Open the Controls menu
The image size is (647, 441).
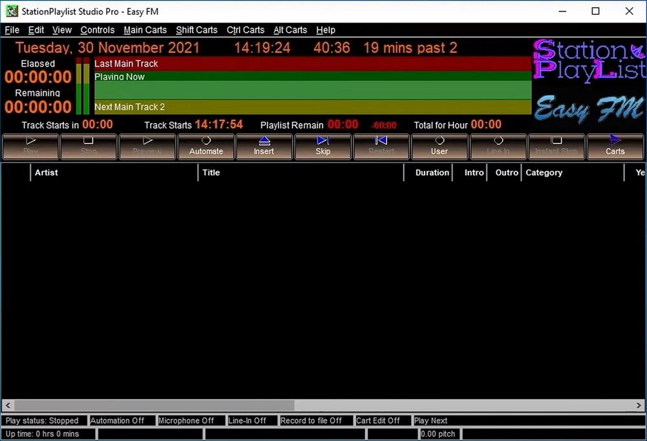(98, 30)
